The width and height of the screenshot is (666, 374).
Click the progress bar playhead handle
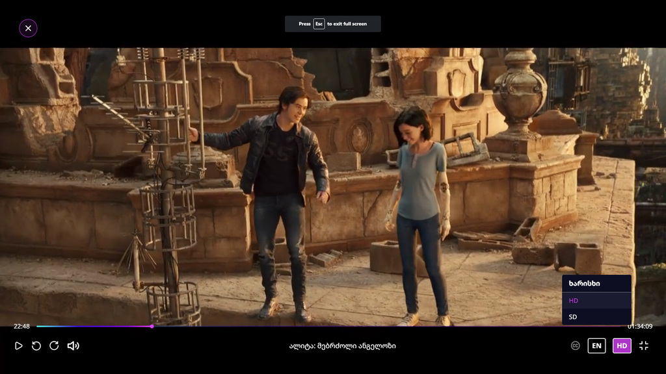(x=152, y=326)
